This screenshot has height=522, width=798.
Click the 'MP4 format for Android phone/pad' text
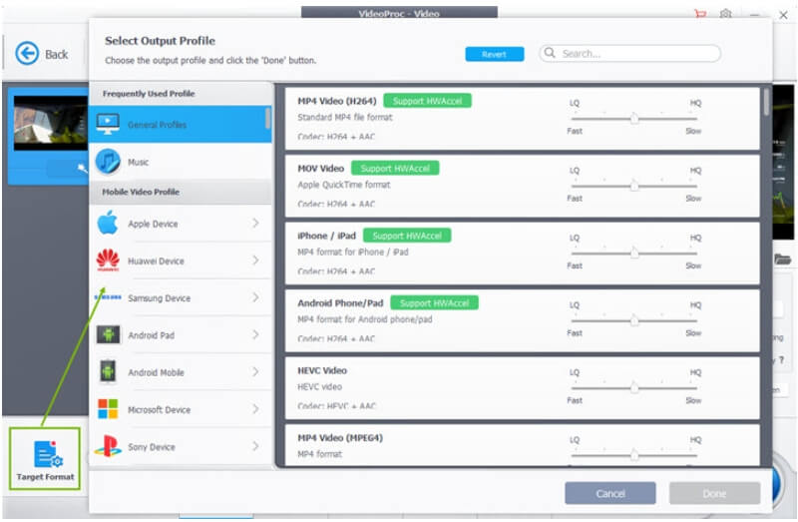(365, 319)
